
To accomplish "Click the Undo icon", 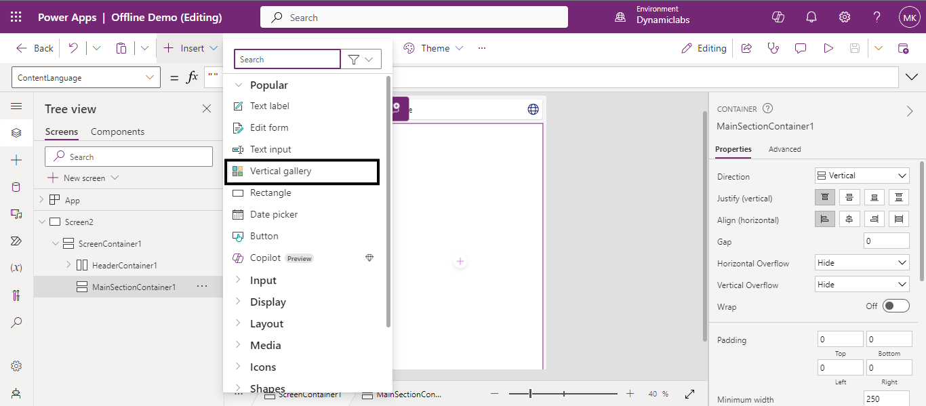I will coord(73,48).
